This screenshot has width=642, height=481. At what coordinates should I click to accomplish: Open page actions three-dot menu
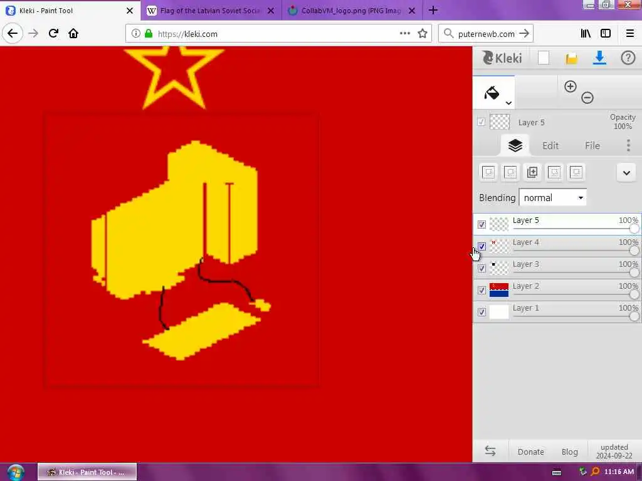pyautogui.click(x=404, y=33)
